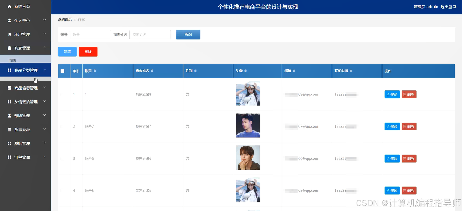Focus the 账号 search input field
The image size is (462, 211).
(90, 34)
